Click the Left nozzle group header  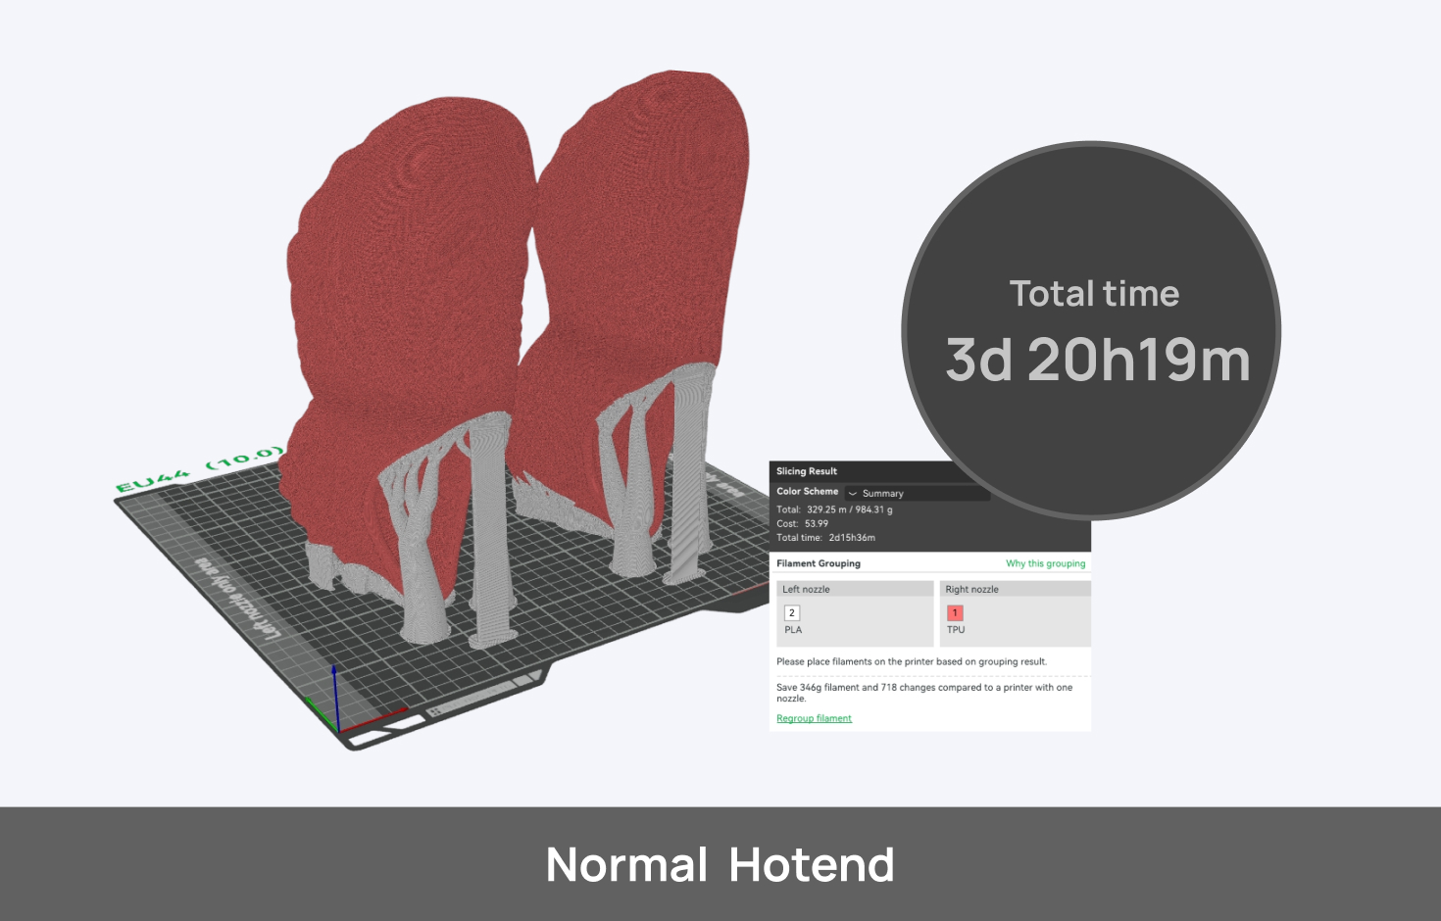[854, 589]
